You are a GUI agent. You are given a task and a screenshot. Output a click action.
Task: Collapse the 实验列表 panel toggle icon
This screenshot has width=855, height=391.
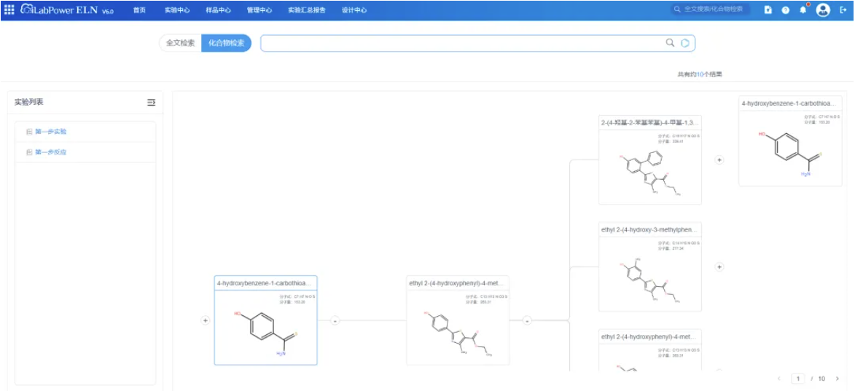pyautogui.click(x=151, y=102)
